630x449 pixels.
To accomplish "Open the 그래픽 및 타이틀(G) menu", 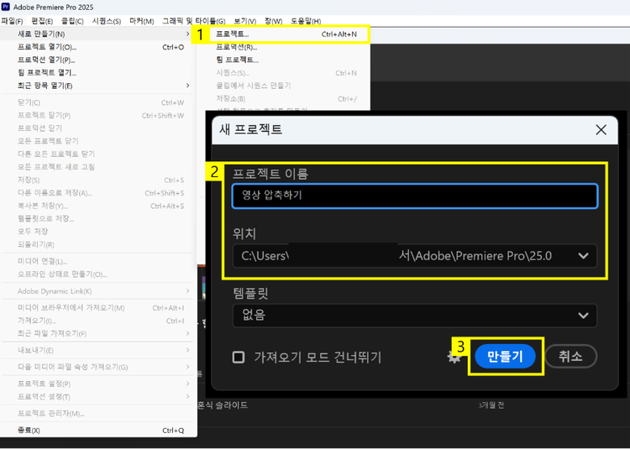I will (x=194, y=21).
